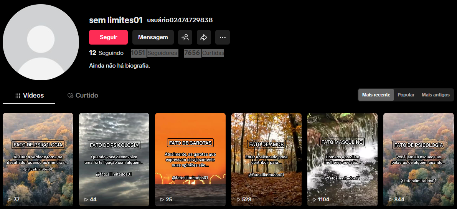This screenshot has height=209, width=457.
Task: Switch to the Vídeos tab
Action: click(29, 95)
